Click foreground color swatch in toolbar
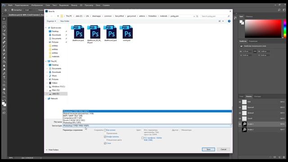This screenshot has height=162, width=288. (x=3, y=103)
